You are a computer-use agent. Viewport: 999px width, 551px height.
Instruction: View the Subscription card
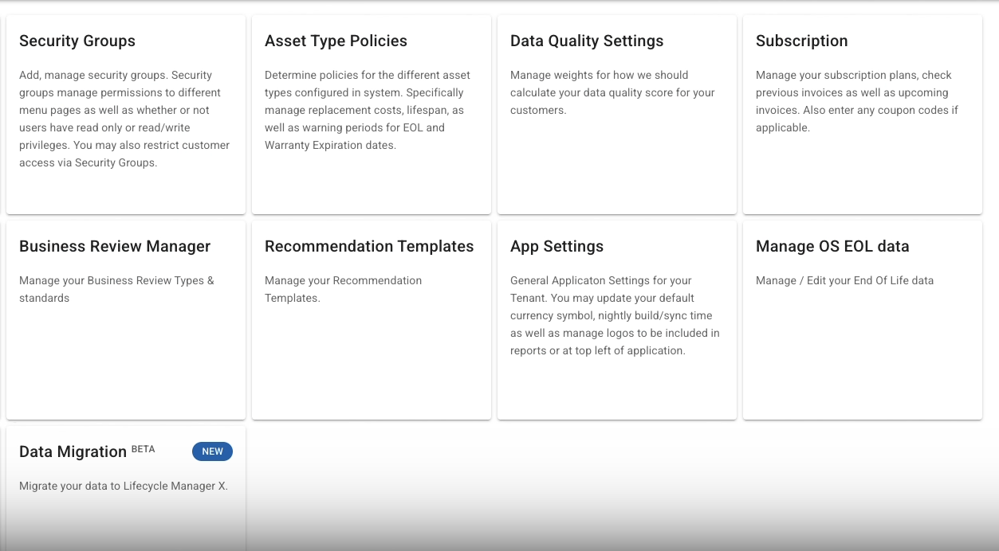click(862, 113)
